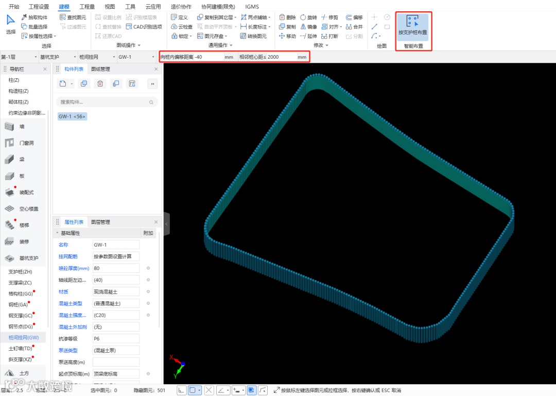Click the 修剪 tool

330,17
